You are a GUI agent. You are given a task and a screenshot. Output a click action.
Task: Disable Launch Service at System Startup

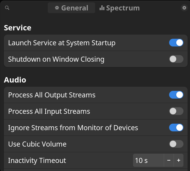click(x=176, y=43)
